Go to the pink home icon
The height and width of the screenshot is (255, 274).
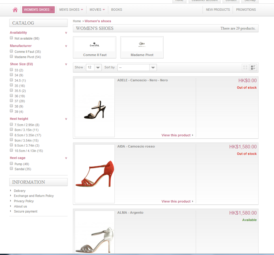[x=15, y=10]
